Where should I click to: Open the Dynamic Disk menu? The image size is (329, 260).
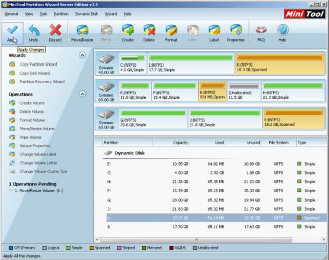pyautogui.click(x=86, y=14)
